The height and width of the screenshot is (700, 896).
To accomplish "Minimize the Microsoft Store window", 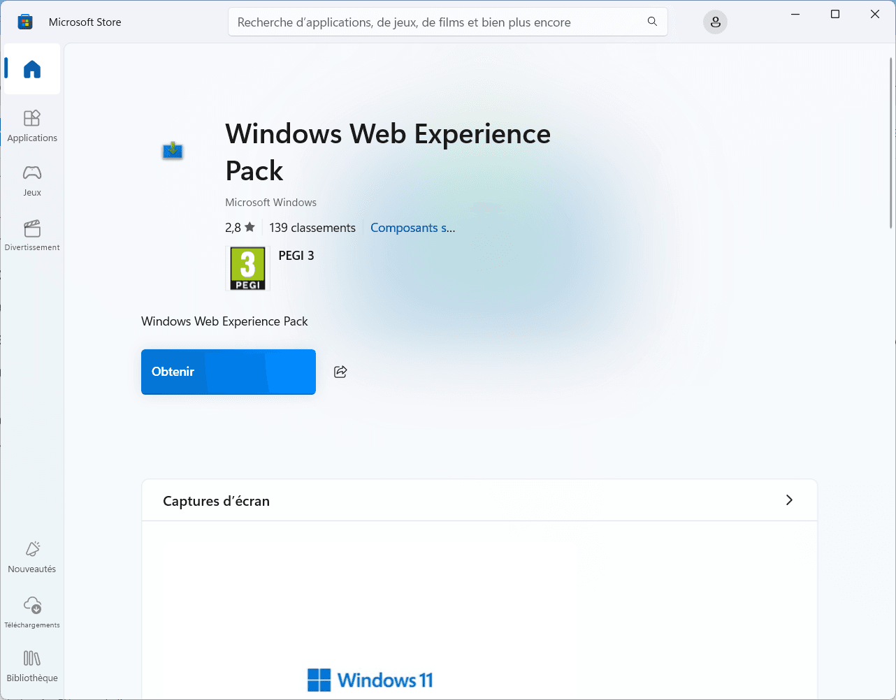I will click(795, 14).
